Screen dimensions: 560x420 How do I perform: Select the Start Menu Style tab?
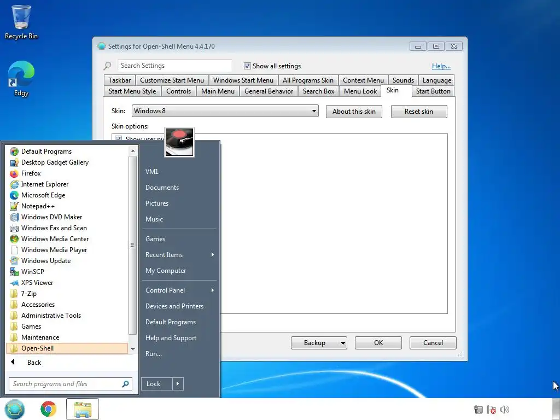coord(132,91)
